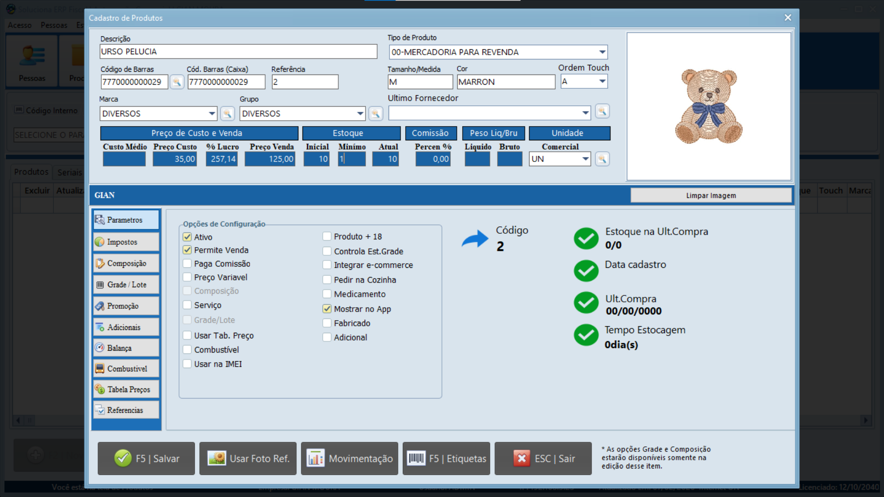Click the barcode search magnifier icon
The image size is (884, 497).
click(177, 82)
